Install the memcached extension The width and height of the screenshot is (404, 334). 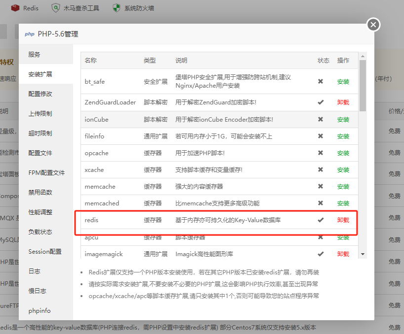coord(343,203)
